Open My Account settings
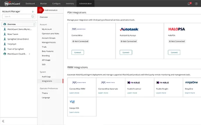201x125 pixels. point(47,29)
